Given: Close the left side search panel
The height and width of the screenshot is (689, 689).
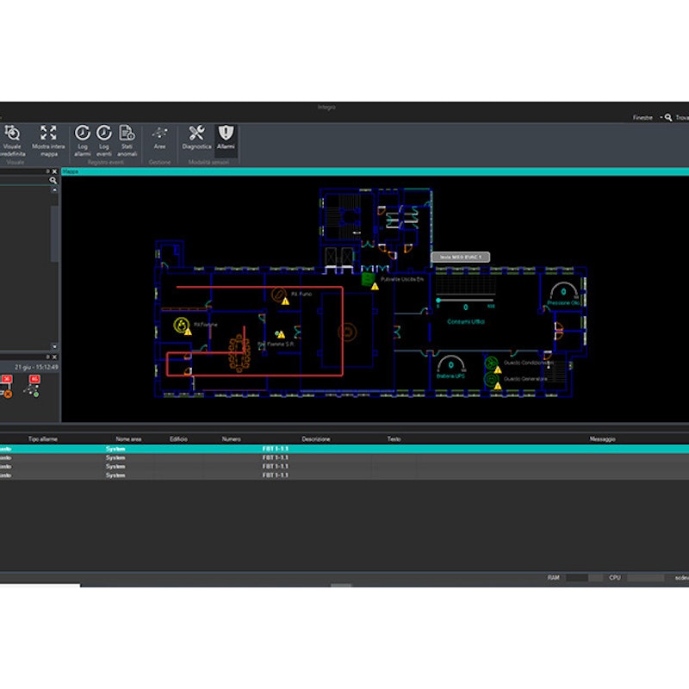Looking at the screenshot, I should pos(55,172).
